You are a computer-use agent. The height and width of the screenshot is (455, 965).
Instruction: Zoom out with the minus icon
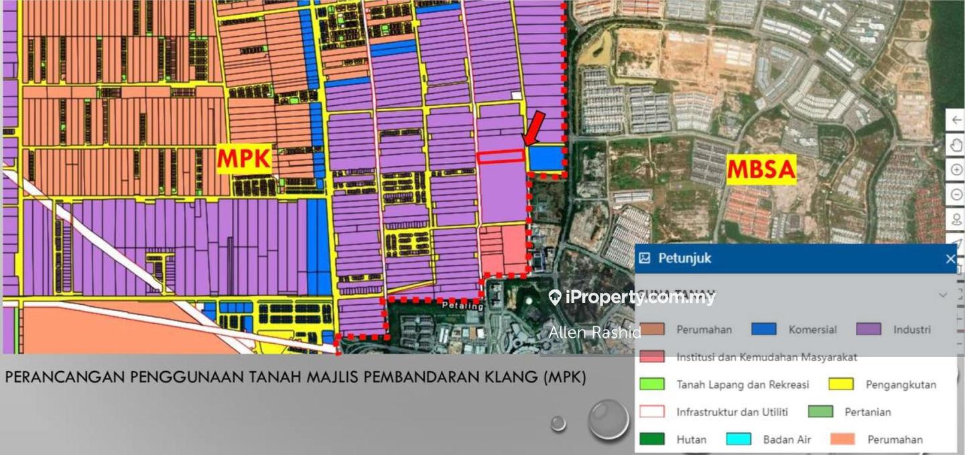(x=956, y=195)
